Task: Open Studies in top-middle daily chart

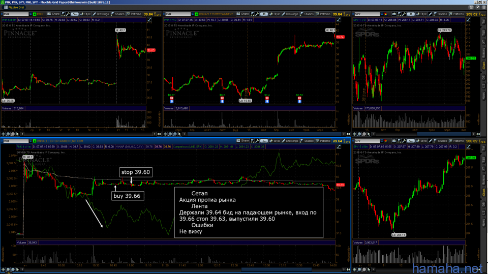Action: pyautogui.click(x=307, y=14)
